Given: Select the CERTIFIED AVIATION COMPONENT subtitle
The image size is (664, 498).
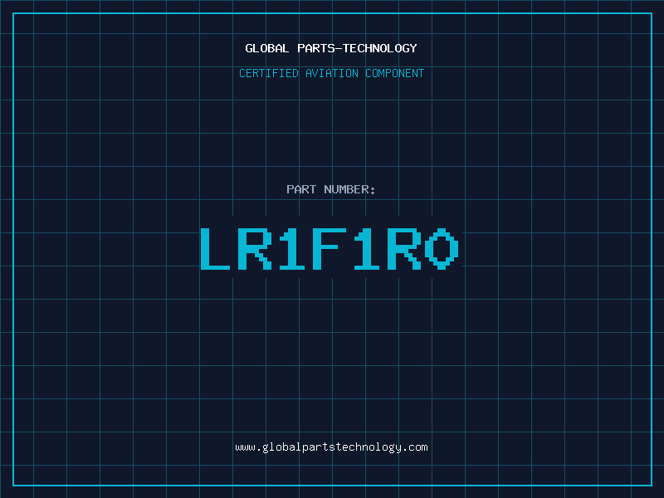Looking at the screenshot, I should coord(331,73).
